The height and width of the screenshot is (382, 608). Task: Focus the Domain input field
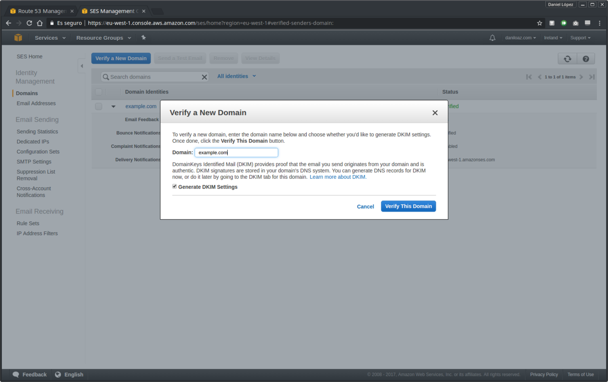(x=236, y=152)
